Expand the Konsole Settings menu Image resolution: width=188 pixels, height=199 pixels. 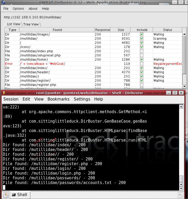pyautogui.click(x=82, y=99)
